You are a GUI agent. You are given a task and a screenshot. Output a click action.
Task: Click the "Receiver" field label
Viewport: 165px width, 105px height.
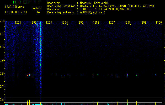[53, 9]
